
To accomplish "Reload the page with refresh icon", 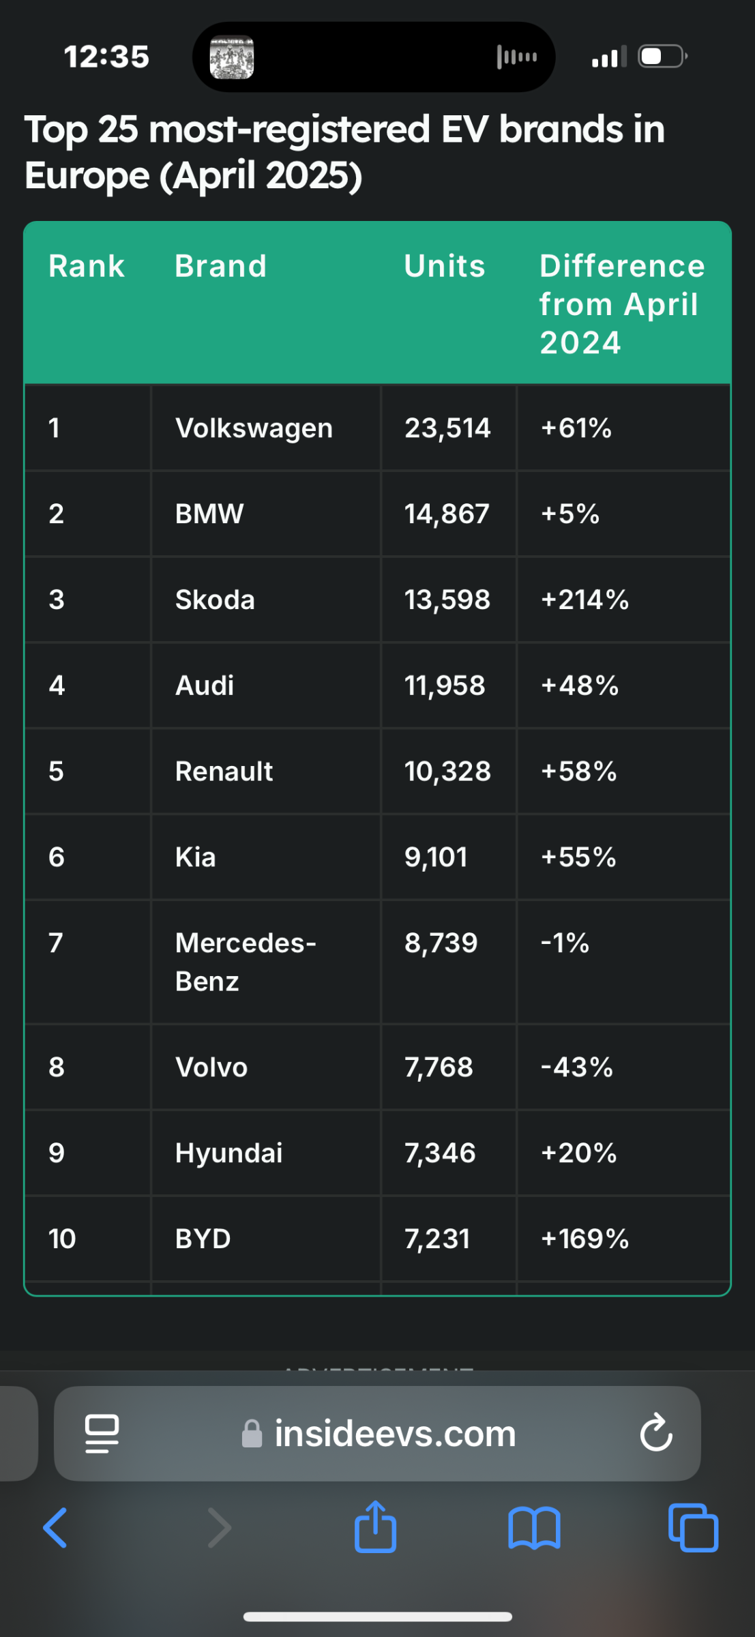I will pyautogui.click(x=656, y=1432).
